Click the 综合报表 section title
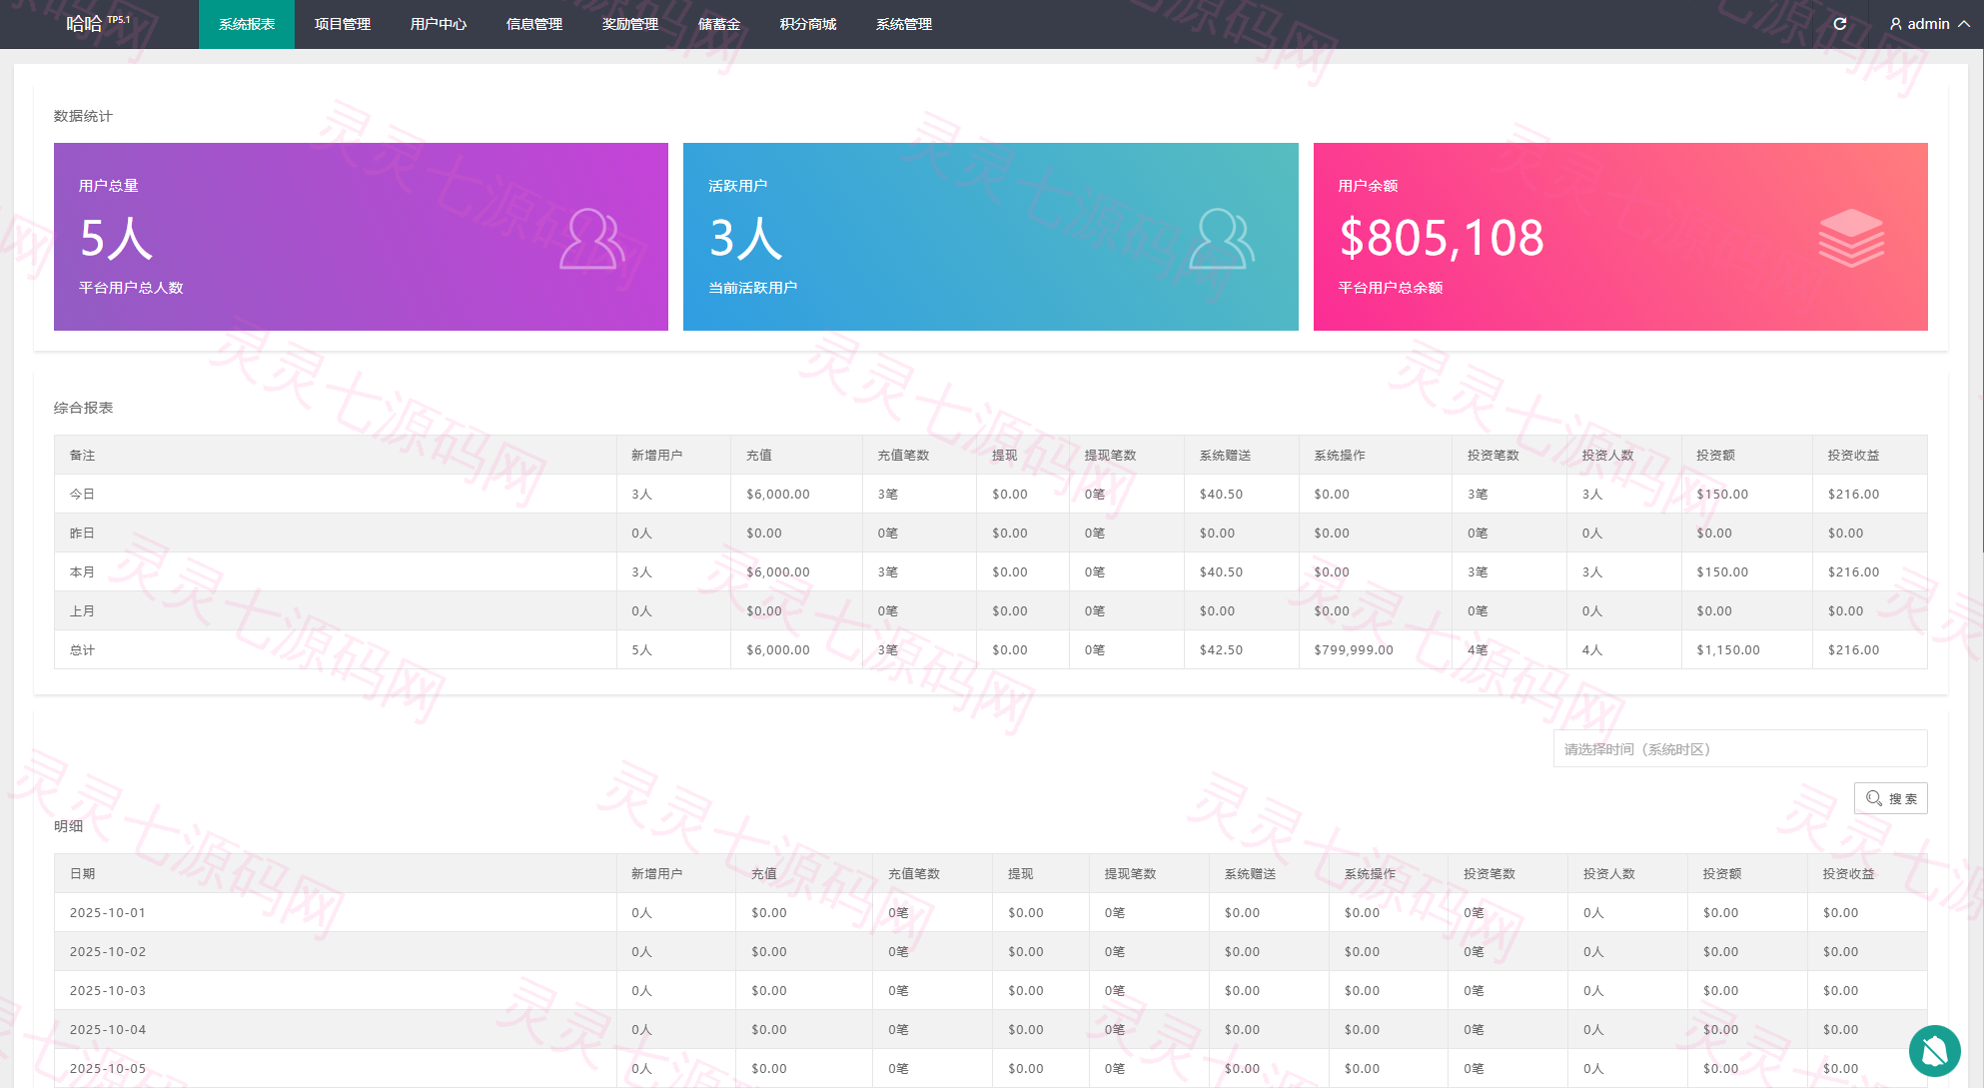 [83, 408]
